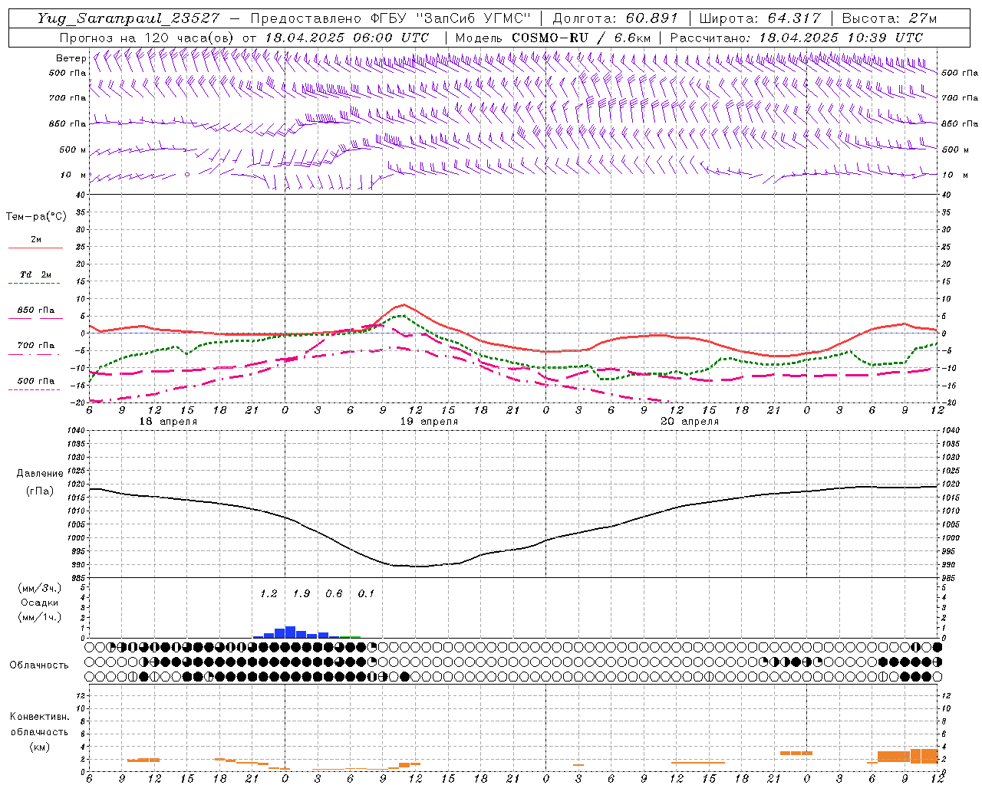This screenshot has height=785, width=982.
Task: Click the '19 апреля' date label
Action: click(x=429, y=422)
